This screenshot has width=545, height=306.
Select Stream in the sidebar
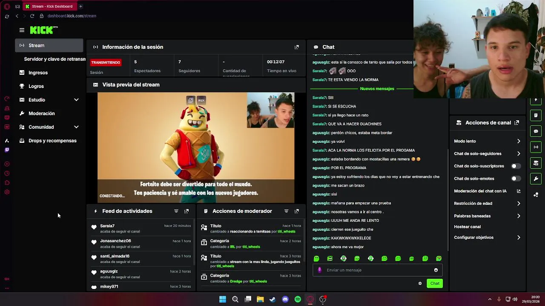(49, 45)
